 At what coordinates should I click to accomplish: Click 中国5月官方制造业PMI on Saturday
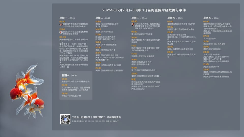coord(71,96)
